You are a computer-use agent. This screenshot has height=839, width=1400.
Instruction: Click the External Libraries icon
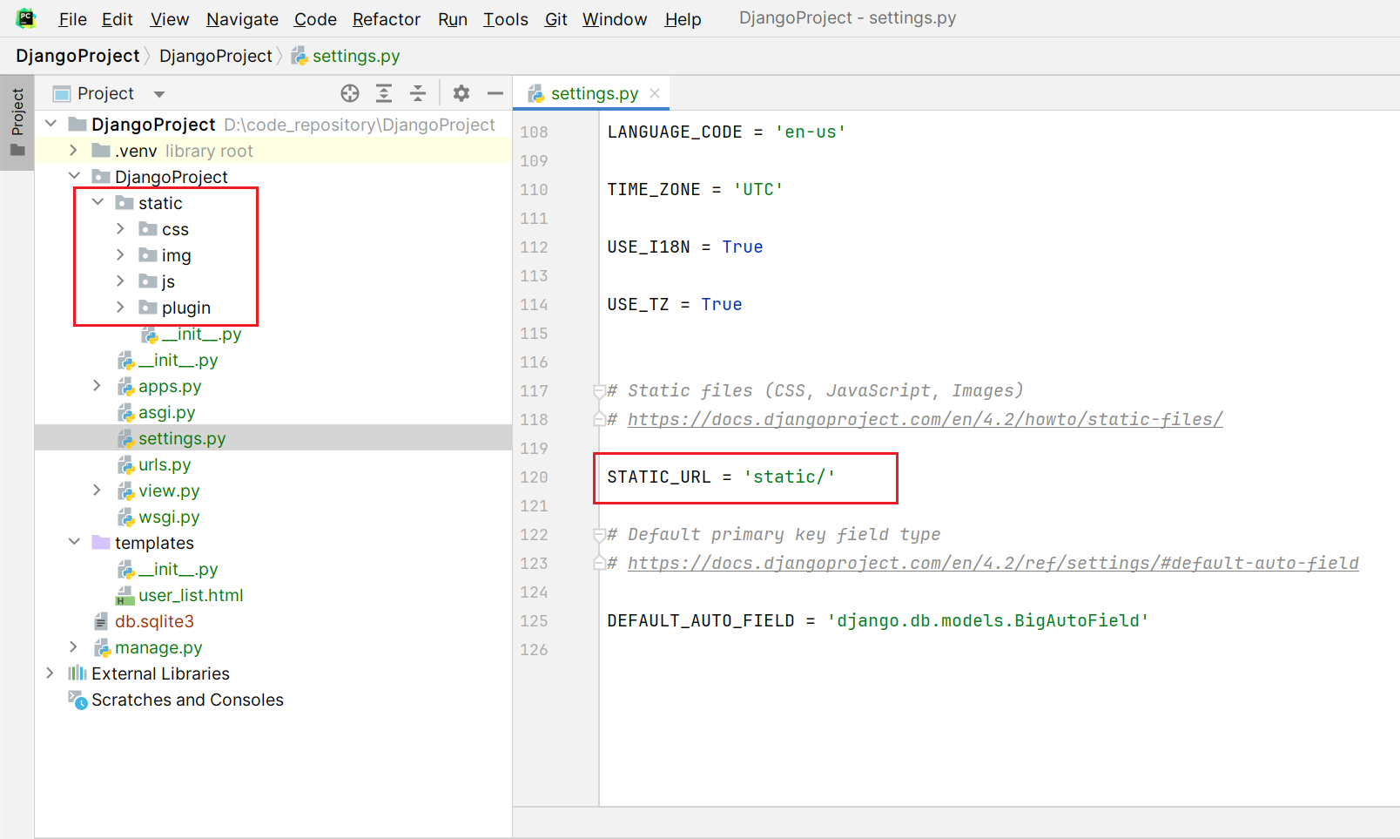(77, 673)
